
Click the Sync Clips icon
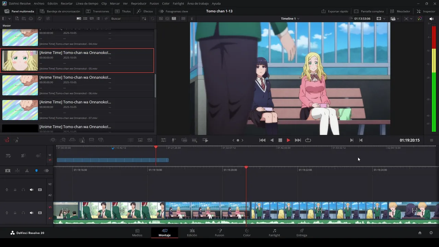click(40, 19)
